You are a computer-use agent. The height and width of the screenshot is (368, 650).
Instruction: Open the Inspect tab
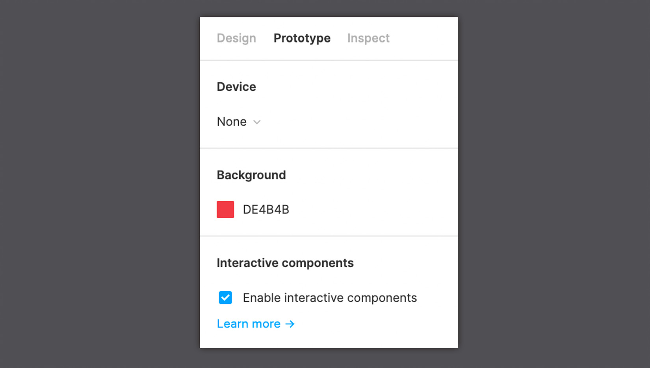[368, 38]
